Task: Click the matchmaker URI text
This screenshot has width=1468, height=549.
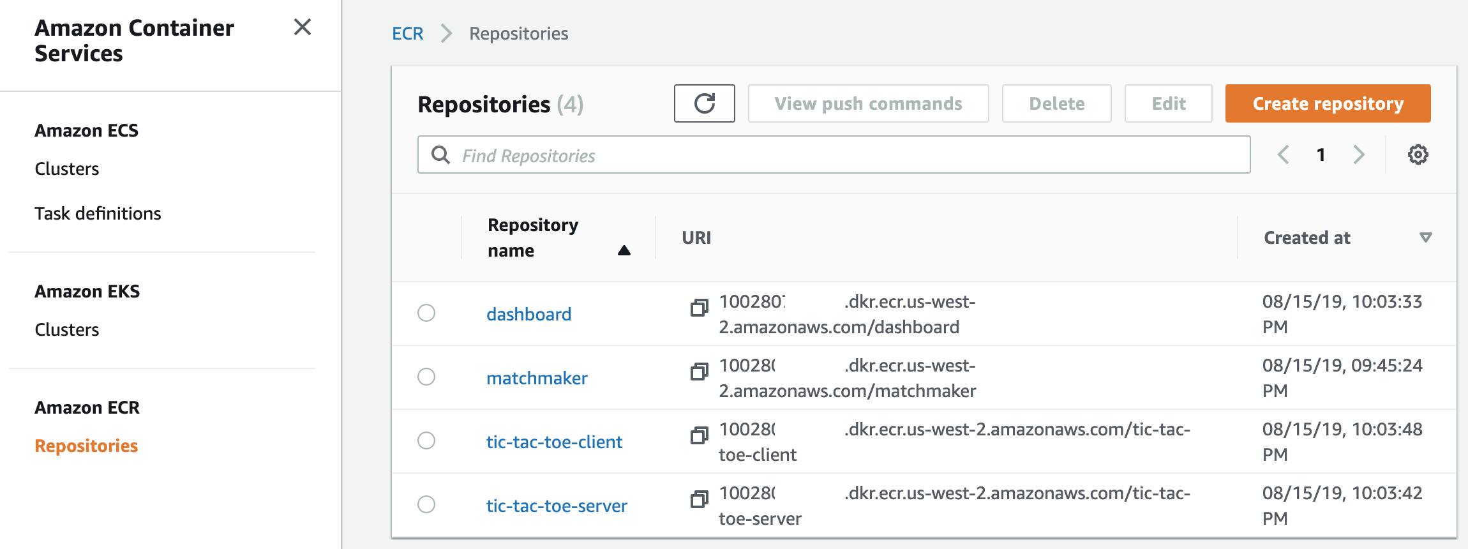Action: pyautogui.click(x=847, y=378)
